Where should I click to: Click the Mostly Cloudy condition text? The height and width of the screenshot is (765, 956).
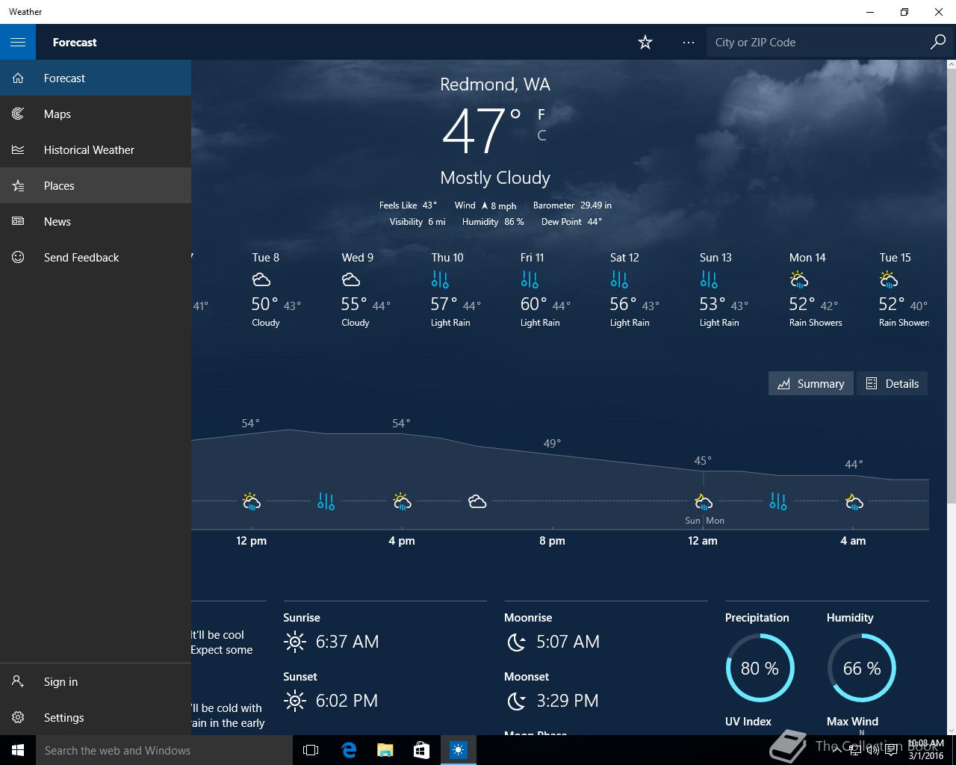[x=495, y=178]
